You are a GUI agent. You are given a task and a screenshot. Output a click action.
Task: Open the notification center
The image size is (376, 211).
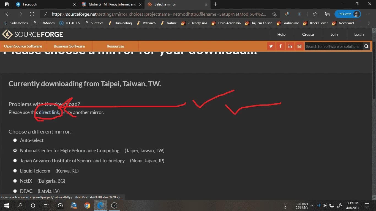[367, 206]
